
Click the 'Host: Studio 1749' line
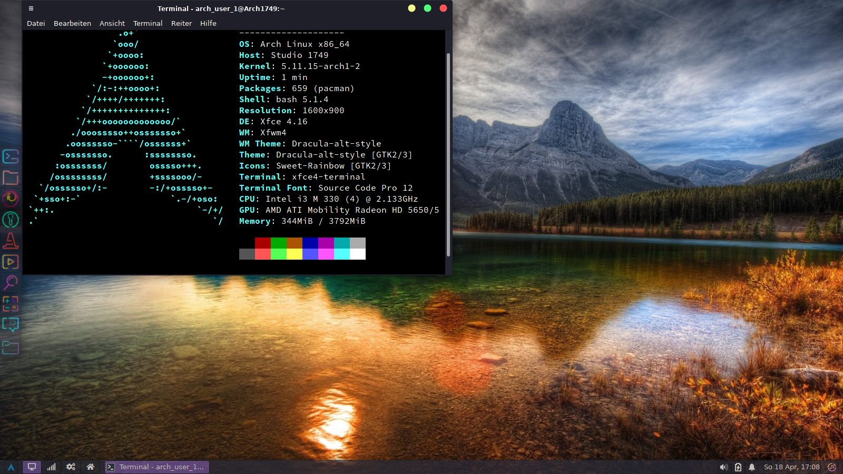click(283, 55)
